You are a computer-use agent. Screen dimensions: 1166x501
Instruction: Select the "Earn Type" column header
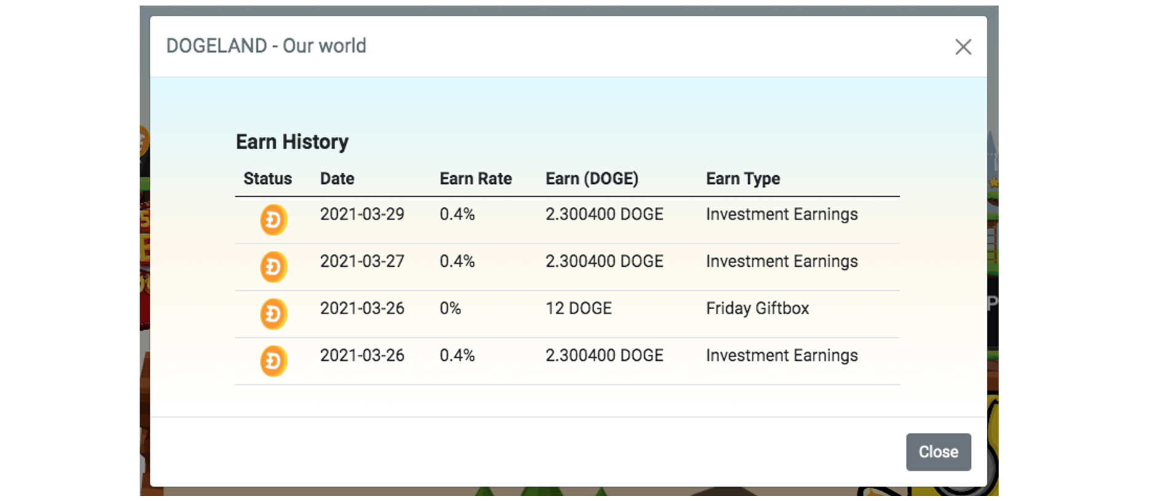743,179
